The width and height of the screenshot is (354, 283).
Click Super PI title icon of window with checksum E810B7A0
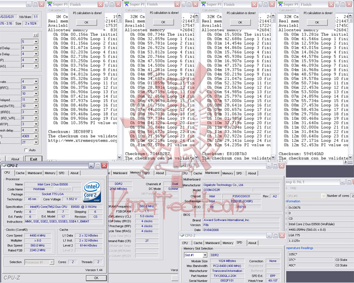204,4
